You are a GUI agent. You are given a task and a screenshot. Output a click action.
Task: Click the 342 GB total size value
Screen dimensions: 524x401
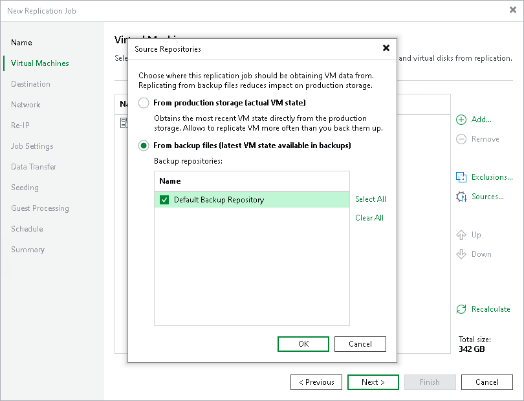click(x=472, y=349)
